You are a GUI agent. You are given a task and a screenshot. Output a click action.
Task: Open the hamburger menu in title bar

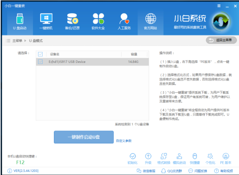pos(219,6)
